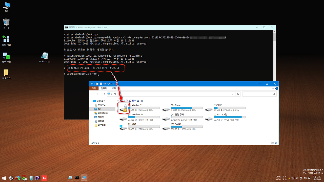Select the 비트라커 folder on desktop
Viewport: 324px width, 182px height.
pyautogui.click(x=6, y=74)
